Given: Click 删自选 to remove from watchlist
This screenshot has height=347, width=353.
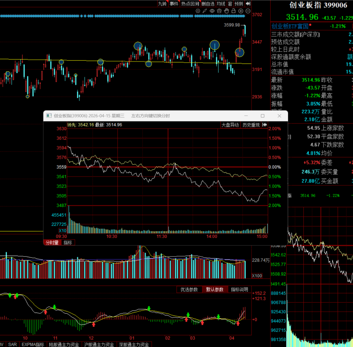Looking at the screenshot, I should pos(208,4).
